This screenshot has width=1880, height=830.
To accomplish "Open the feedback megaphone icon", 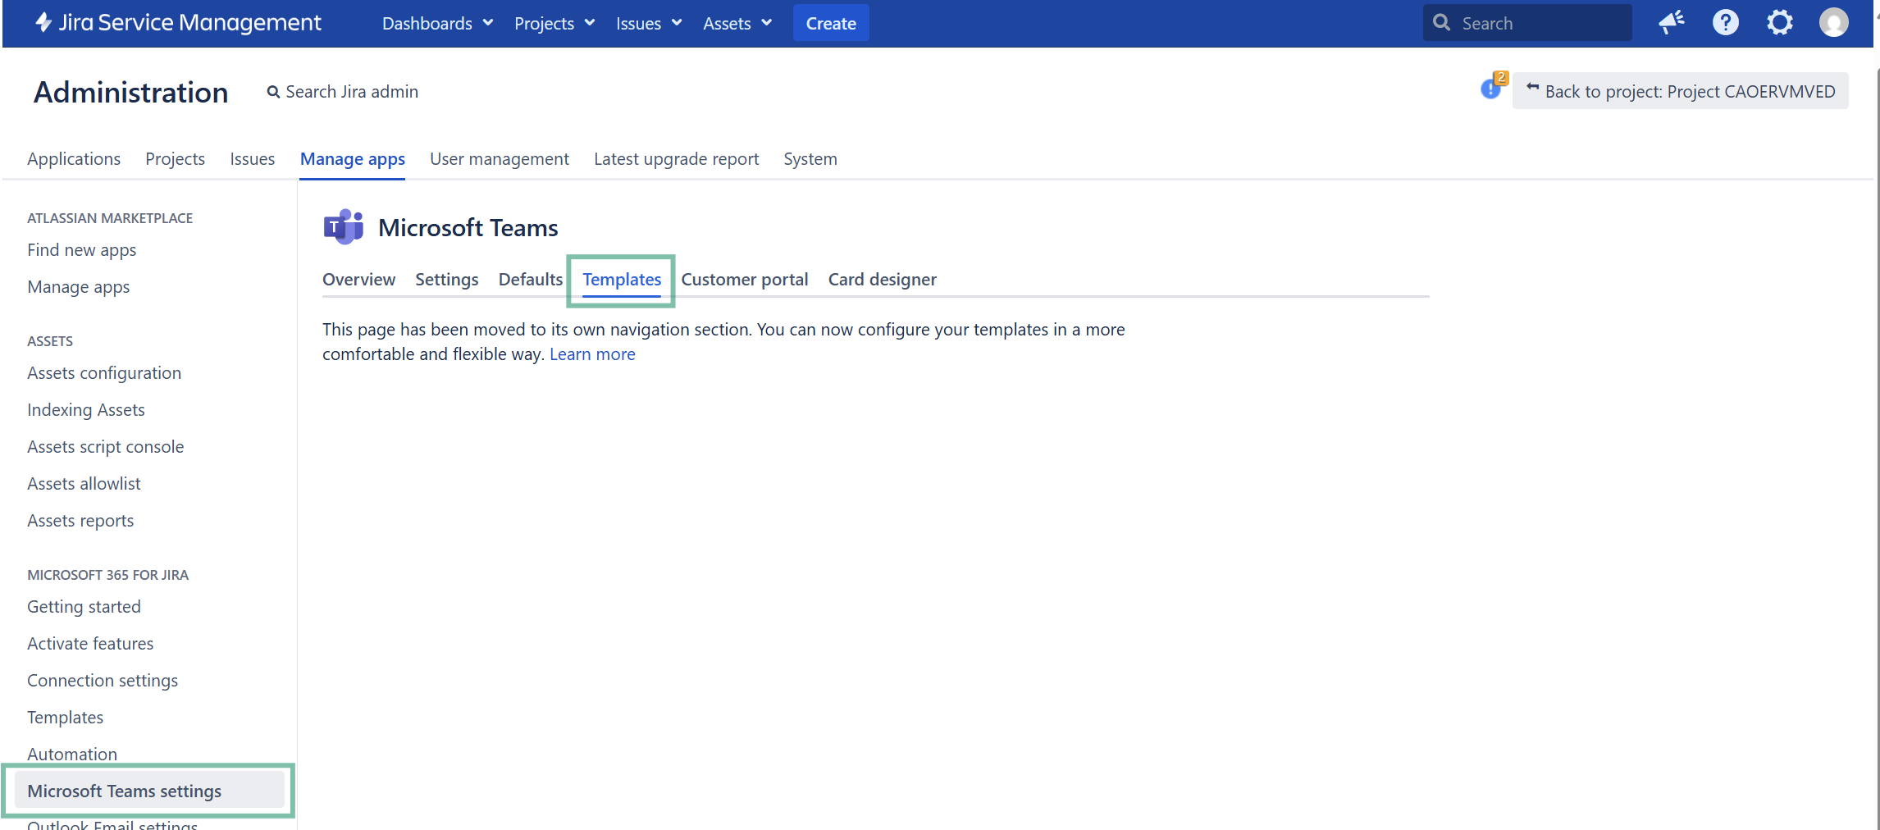I will [x=1671, y=23].
